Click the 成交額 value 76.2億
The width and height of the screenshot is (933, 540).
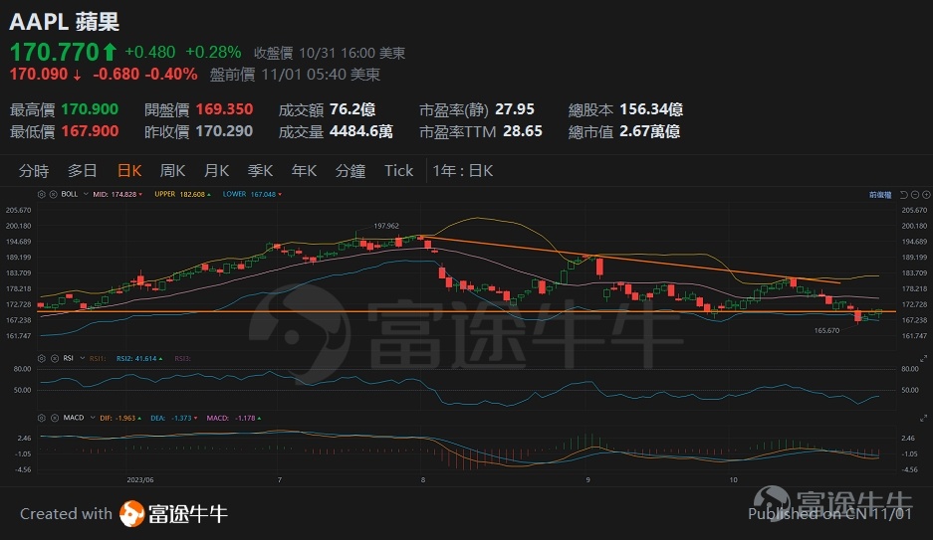(352, 109)
